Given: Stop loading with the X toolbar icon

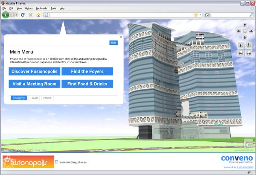Looking at the screenshot, I should [31, 15].
